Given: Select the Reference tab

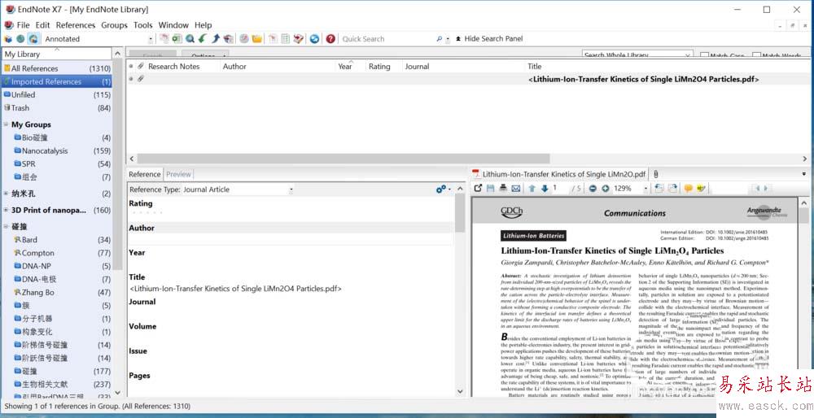Looking at the screenshot, I should coord(145,174).
